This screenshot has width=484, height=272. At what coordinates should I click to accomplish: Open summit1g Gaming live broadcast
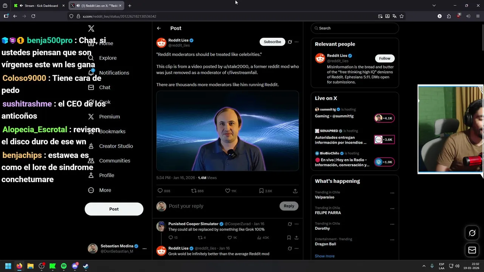[x=355, y=114]
